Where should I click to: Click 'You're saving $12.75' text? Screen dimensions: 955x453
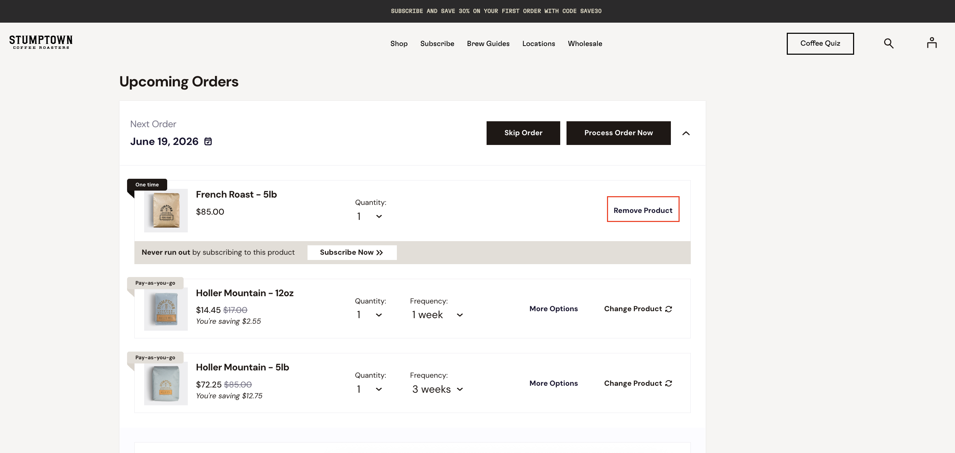(229, 396)
